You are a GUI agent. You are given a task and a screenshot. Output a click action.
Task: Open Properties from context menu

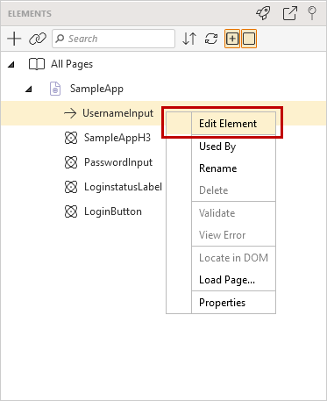tap(223, 303)
